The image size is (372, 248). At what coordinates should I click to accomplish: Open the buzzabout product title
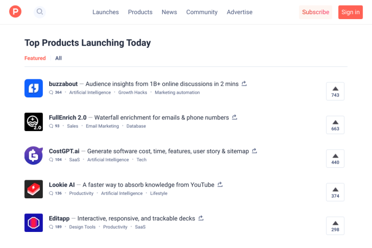coord(63,84)
